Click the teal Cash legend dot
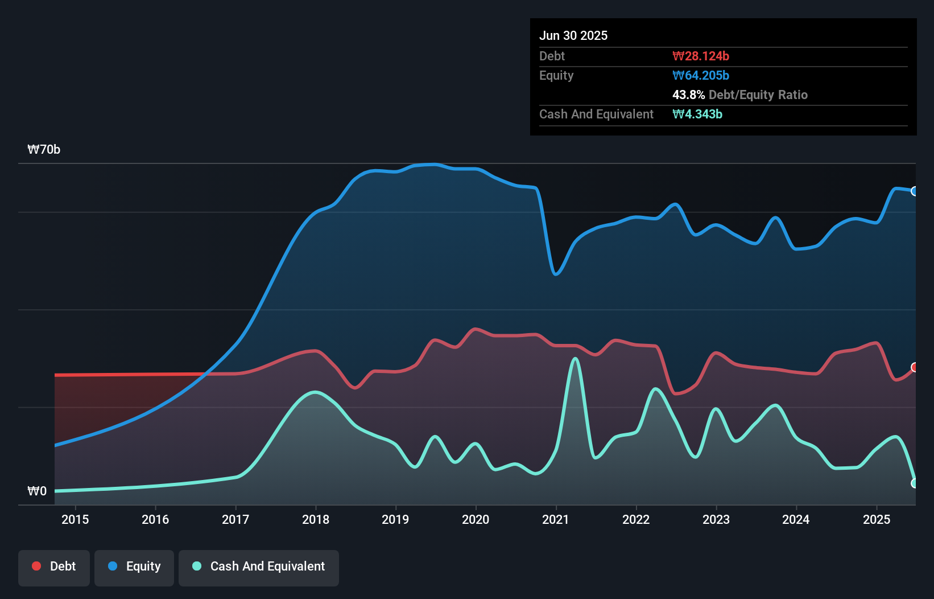The height and width of the screenshot is (599, 934). point(197,566)
